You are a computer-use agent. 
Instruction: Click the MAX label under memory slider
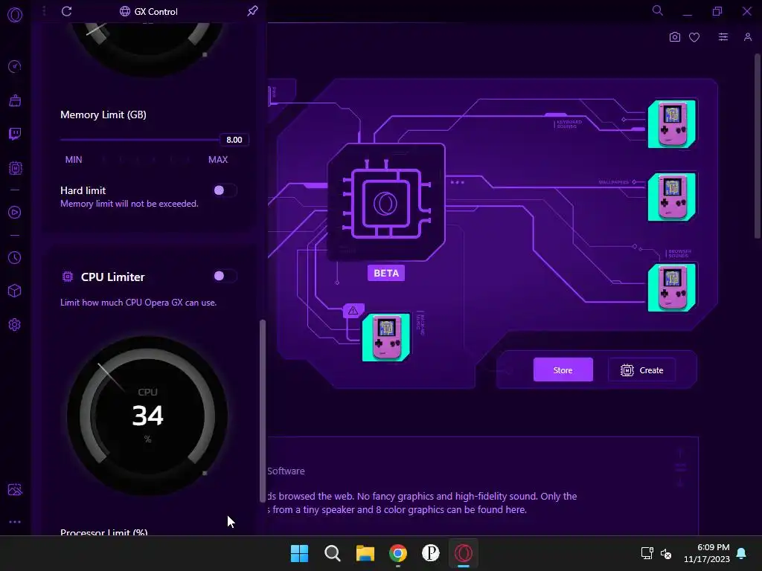[x=218, y=159]
